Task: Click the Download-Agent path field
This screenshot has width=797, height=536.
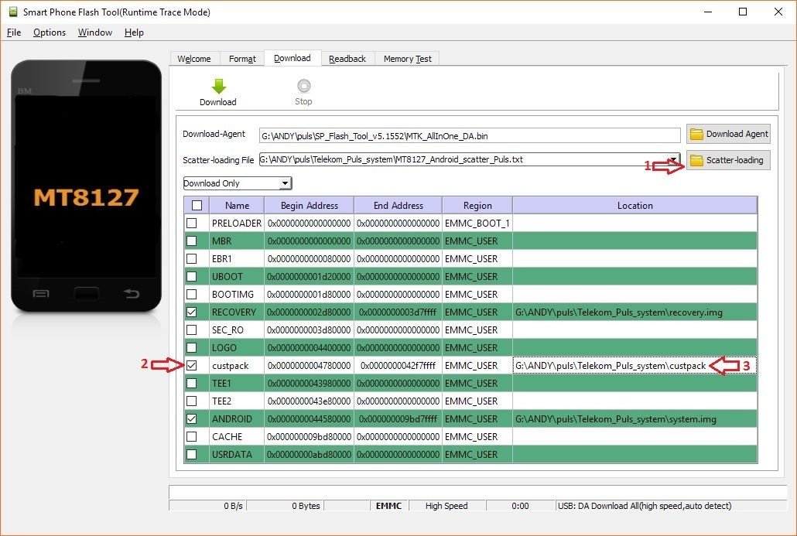Action: [470, 135]
